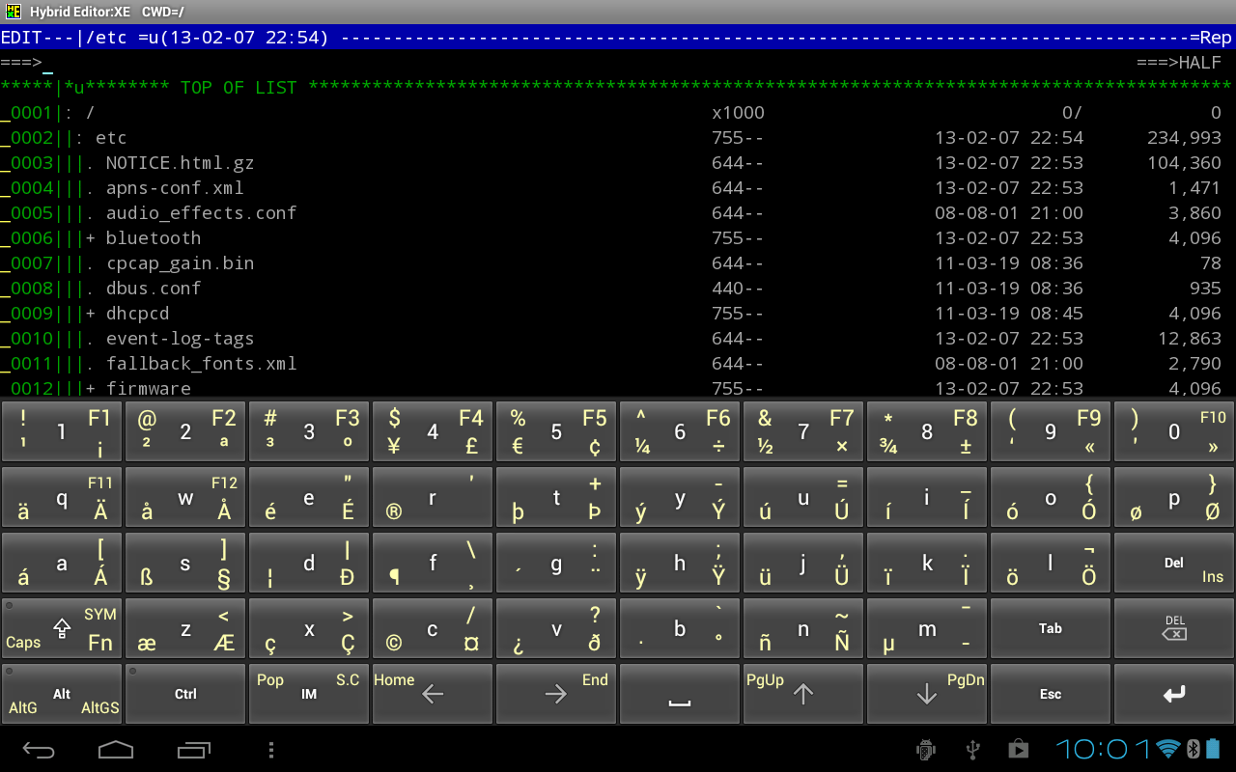Toggle the Ctrl modifier key

coord(185,694)
